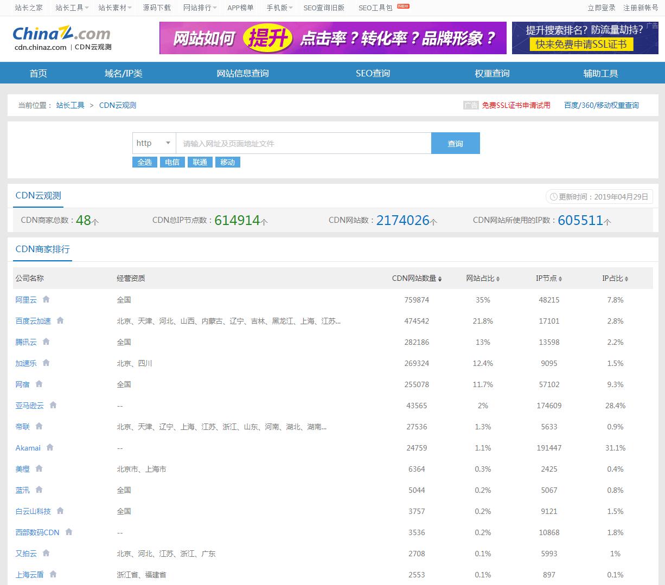Open the http protocol dropdown
Screen dimensions: 665x585
[154, 143]
